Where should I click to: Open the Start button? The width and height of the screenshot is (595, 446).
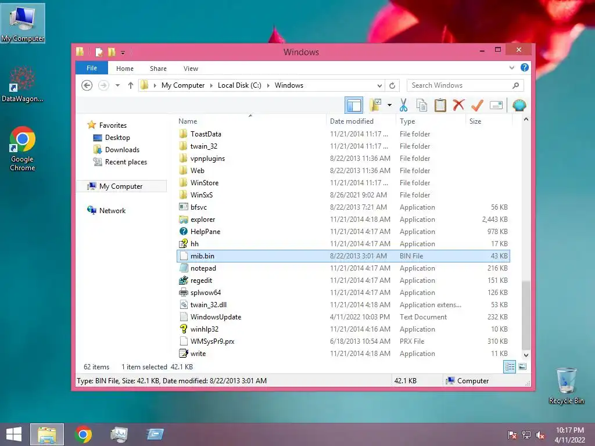tap(14, 434)
